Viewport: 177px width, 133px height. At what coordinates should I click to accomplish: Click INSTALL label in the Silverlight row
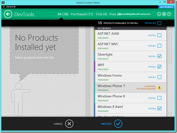pyautogui.click(x=152, y=56)
